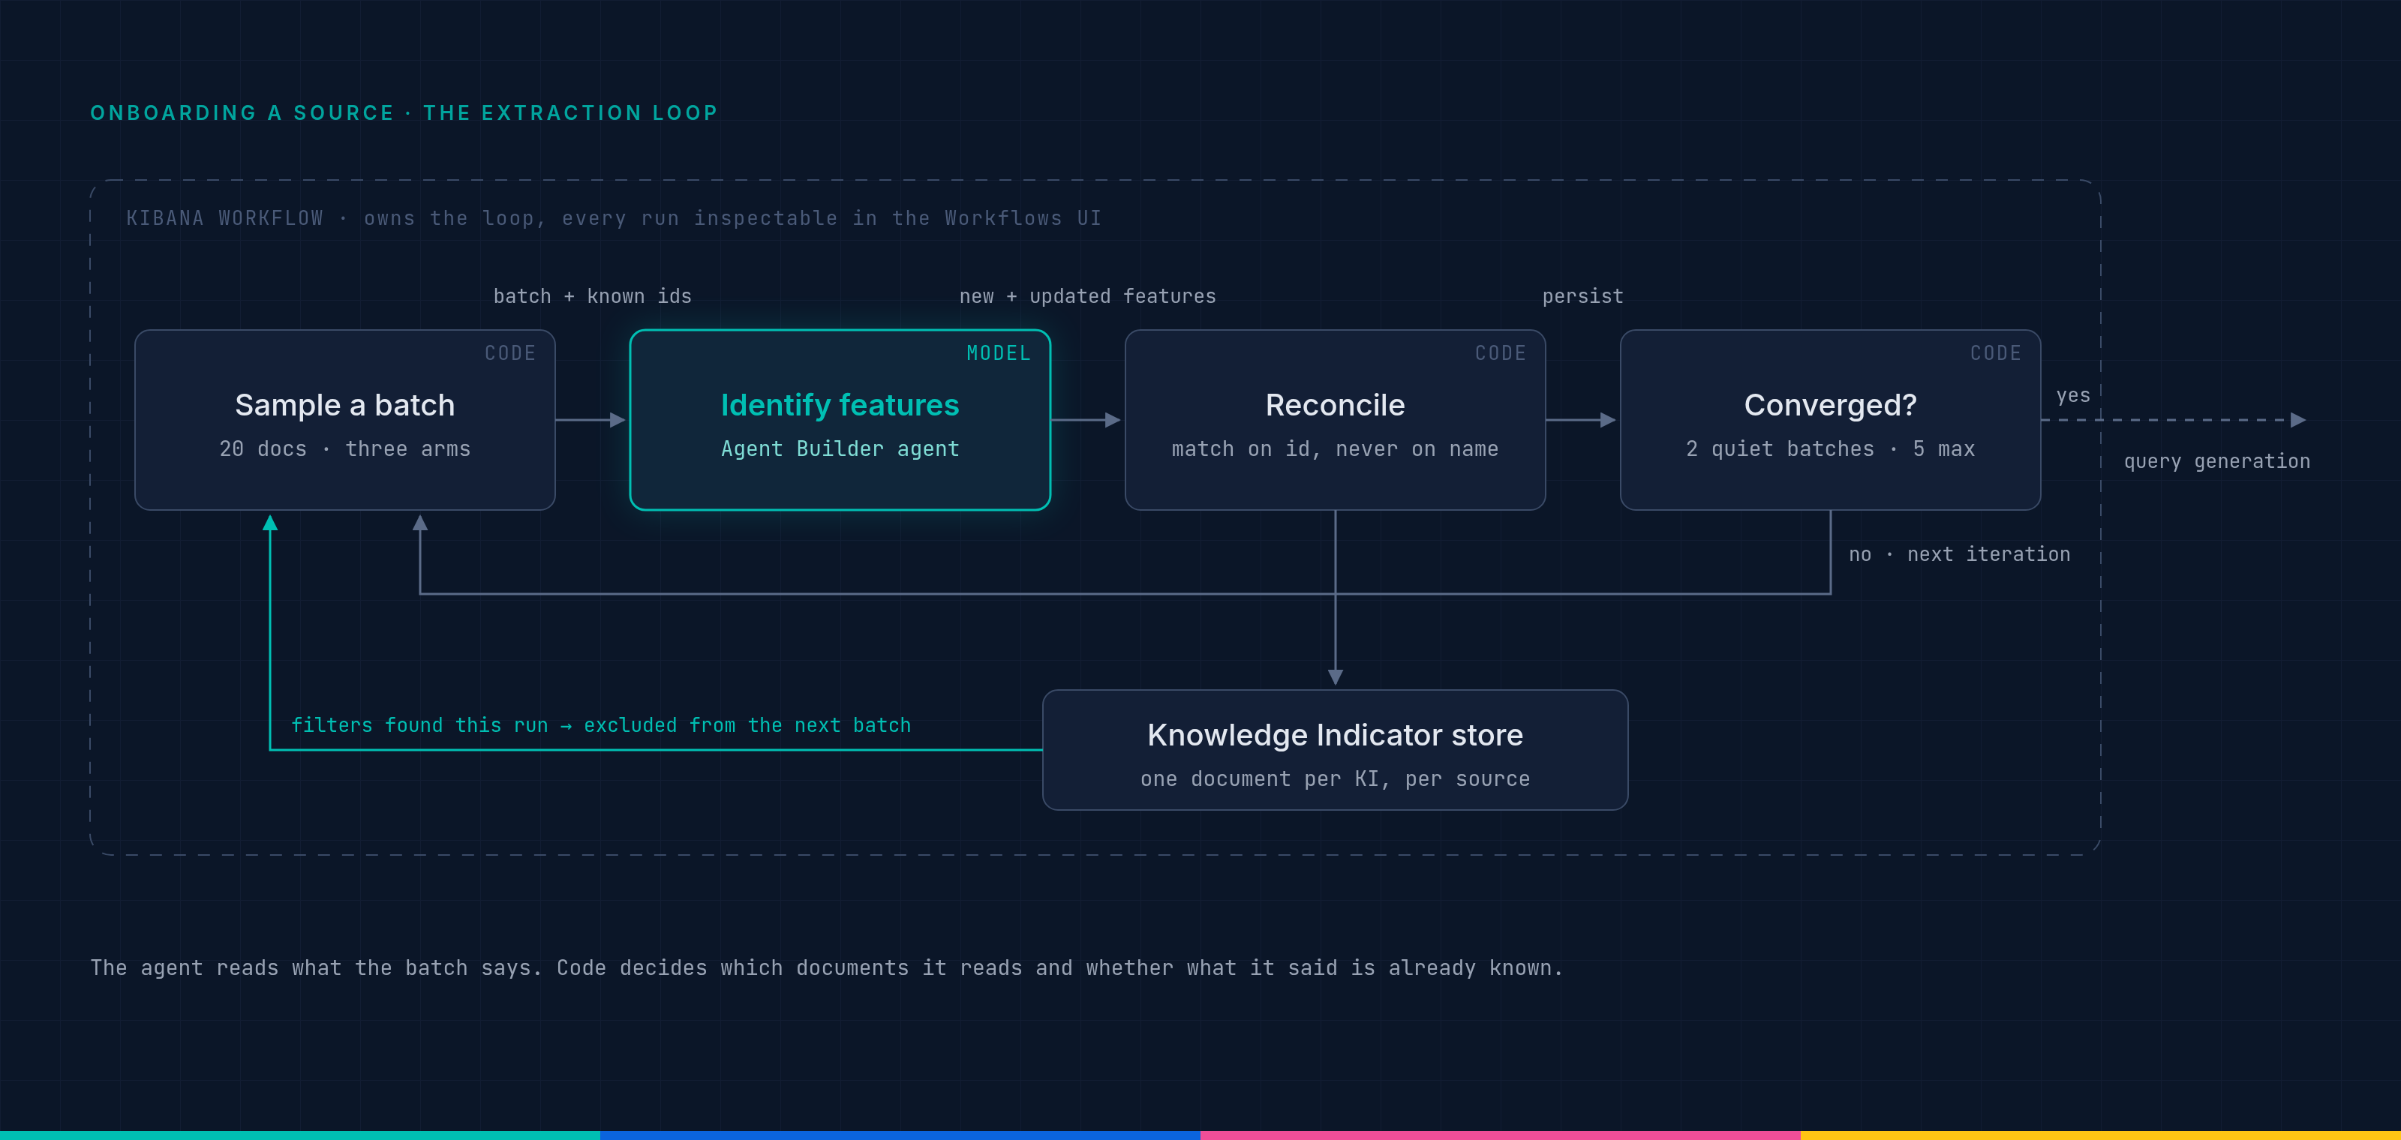Click the 'batch + known ids' label
This screenshot has height=1140, width=2401.
point(593,296)
